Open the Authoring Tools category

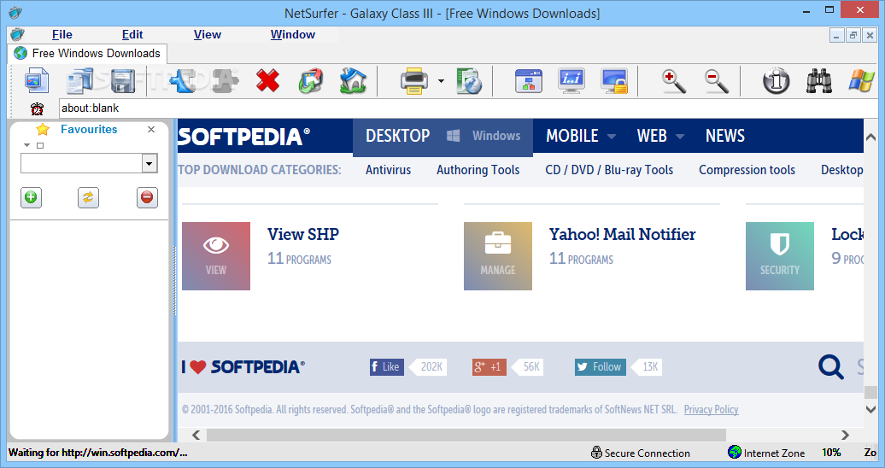(x=478, y=170)
